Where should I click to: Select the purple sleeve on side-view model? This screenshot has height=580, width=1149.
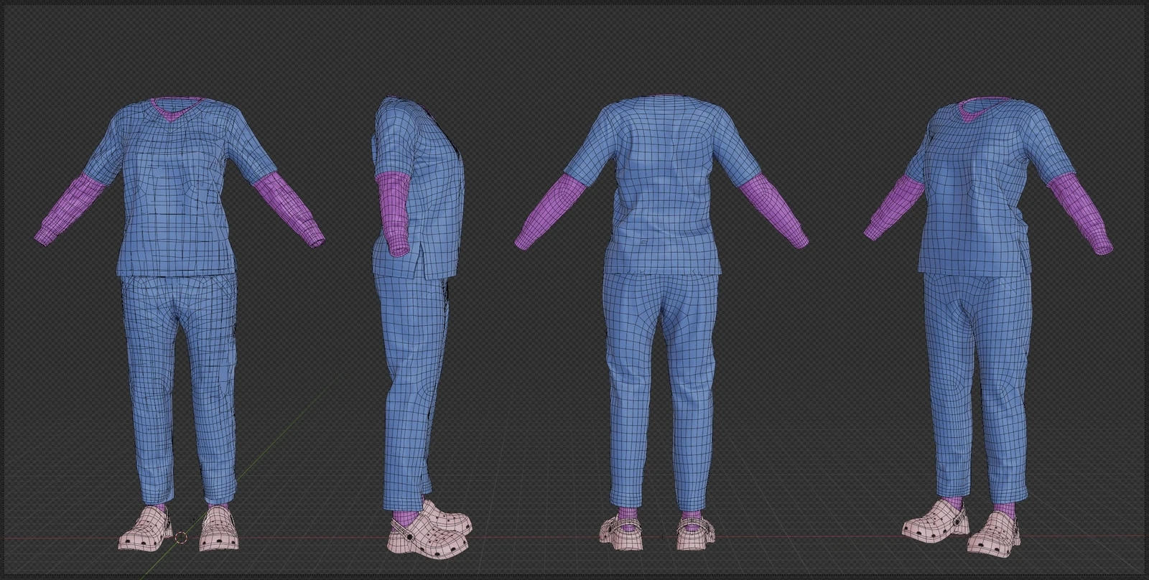393,212
